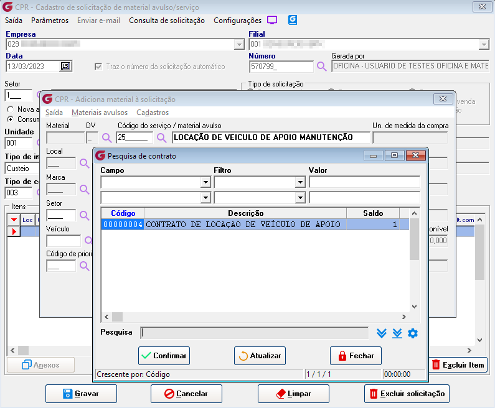Click the double-chevron go to last icon
Image resolution: width=495 pixels, height=408 pixels.
[x=397, y=333]
